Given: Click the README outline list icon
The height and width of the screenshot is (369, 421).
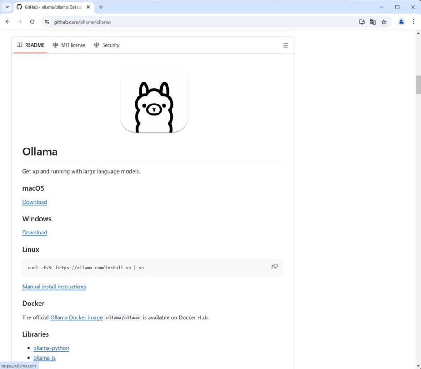Looking at the screenshot, I should click(x=285, y=45).
